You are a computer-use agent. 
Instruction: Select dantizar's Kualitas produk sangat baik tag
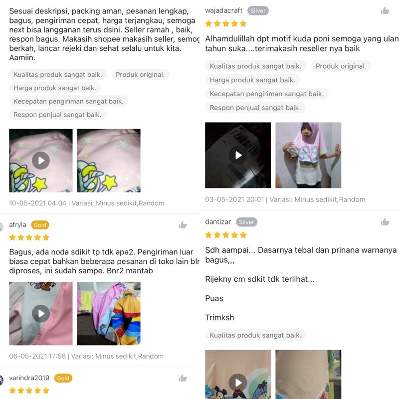pos(255,335)
